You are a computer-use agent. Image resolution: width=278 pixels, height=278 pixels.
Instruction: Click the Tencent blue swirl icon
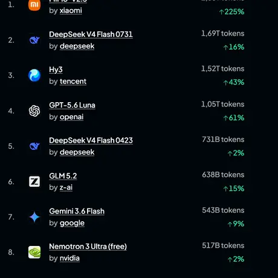click(34, 76)
